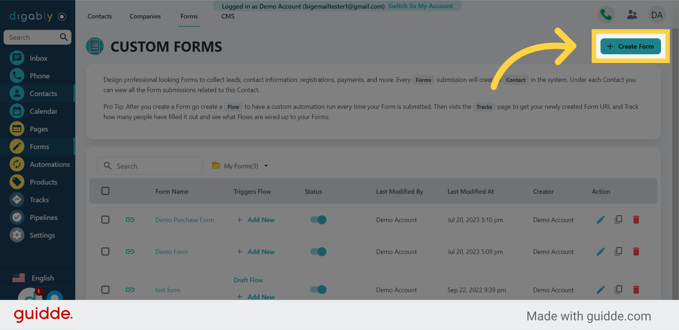679x330 pixels.
Task: Open the Pipelines sidebar icon
Action: point(17,217)
